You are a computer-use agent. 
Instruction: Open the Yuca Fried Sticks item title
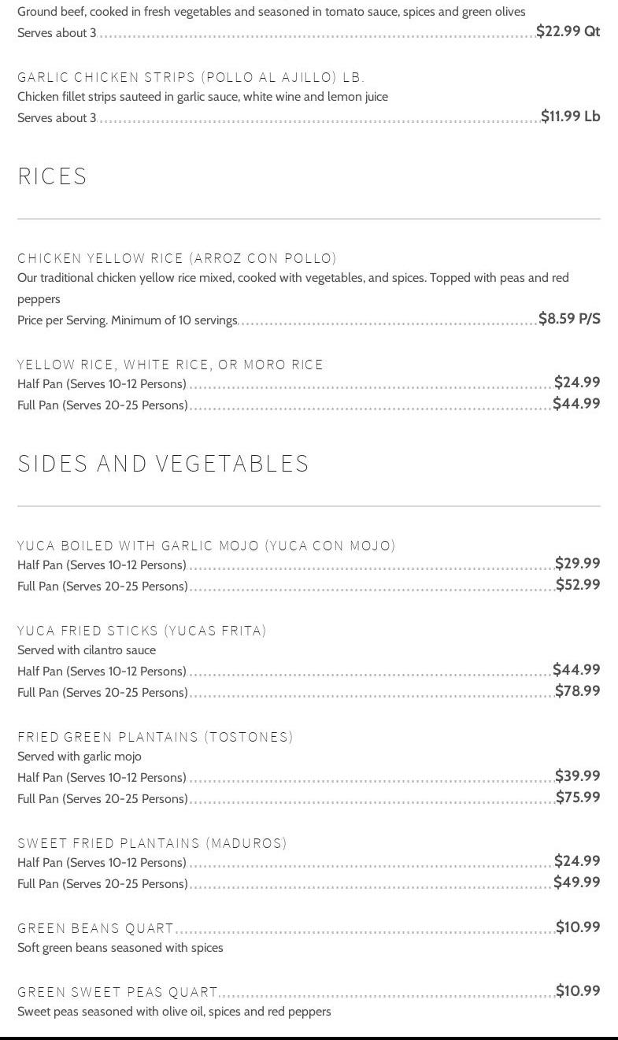tap(142, 631)
